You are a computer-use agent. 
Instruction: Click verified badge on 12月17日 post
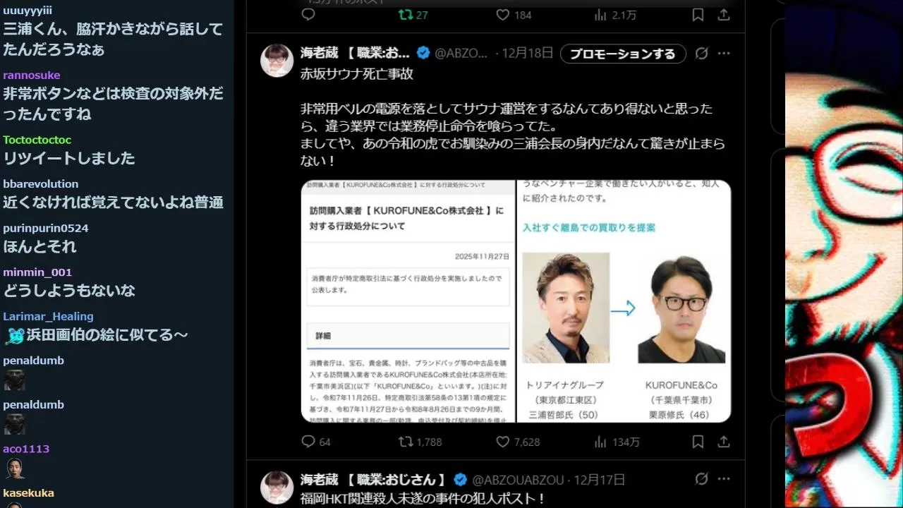point(460,480)
